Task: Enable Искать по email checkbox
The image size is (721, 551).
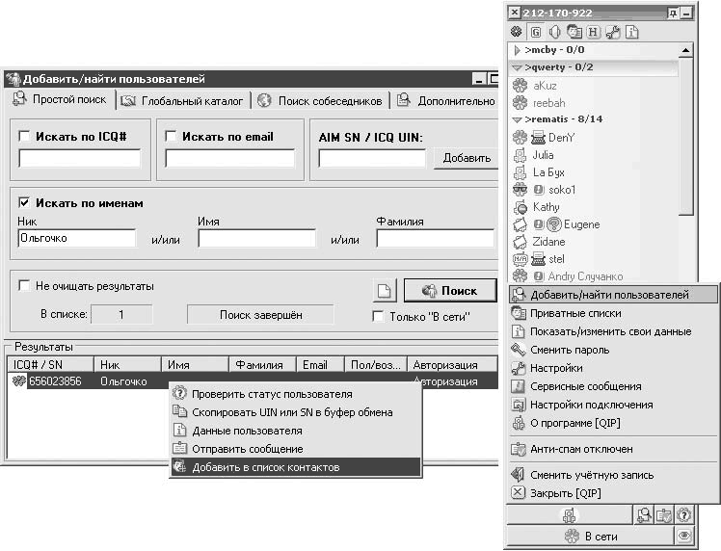Action: (171, 136)
